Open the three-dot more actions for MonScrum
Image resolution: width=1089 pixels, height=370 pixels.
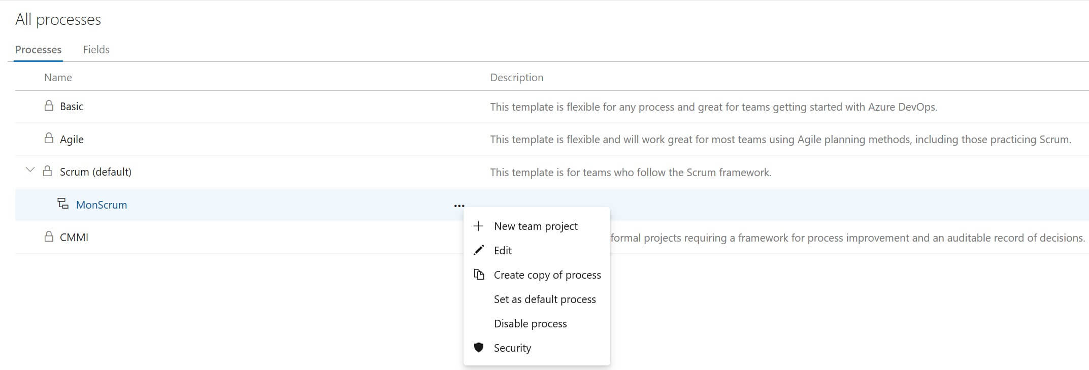pyautogui.click(x=459, y=206)
